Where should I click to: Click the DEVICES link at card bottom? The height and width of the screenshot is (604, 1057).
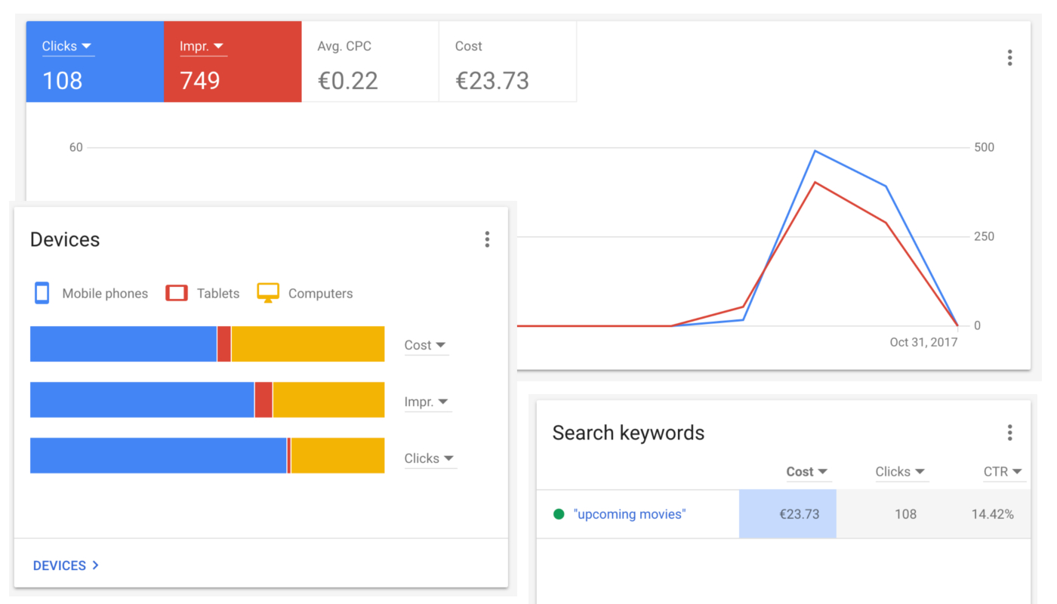(x=60, y=565)
